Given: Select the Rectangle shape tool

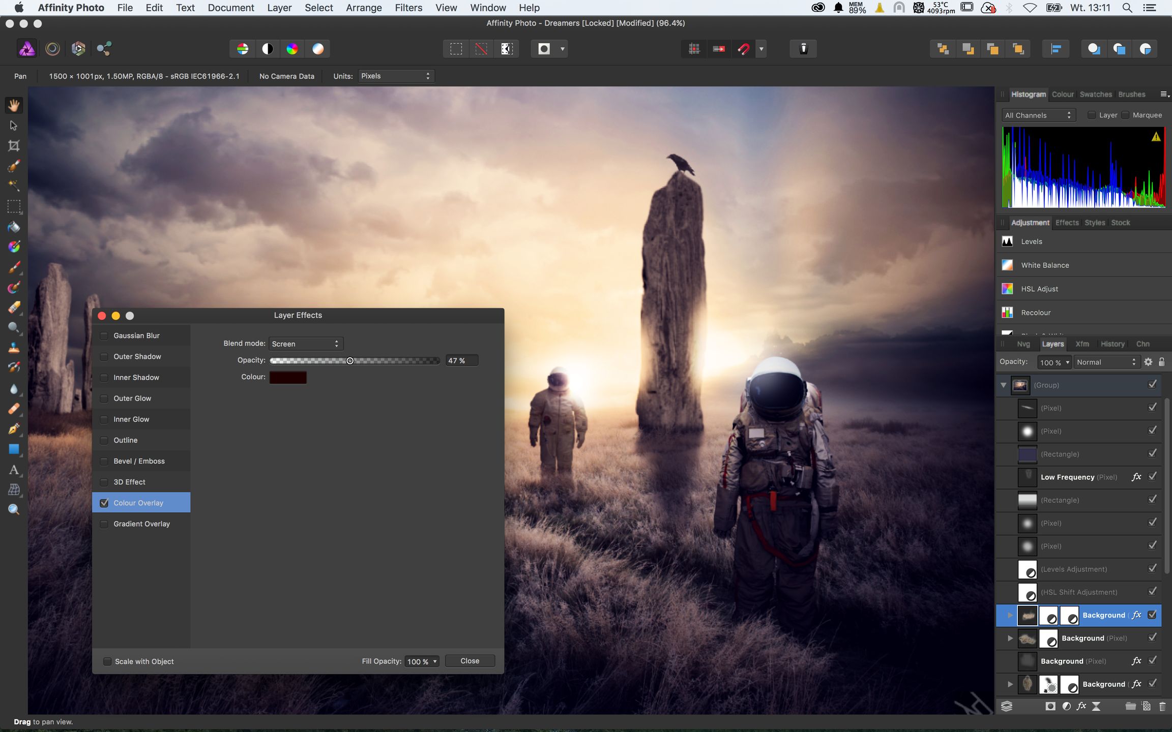Looking at the screenshot, I should click(14, 449).
